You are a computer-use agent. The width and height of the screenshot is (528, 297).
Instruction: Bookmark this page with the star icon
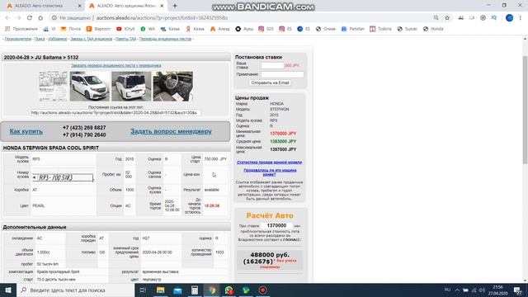[447, 18]
